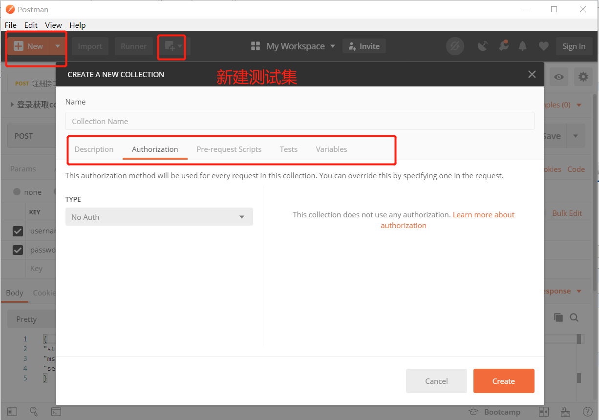Open the Capture requests satellite icon
The width and height of the screenshot is (599, 420).
[483, 45]
